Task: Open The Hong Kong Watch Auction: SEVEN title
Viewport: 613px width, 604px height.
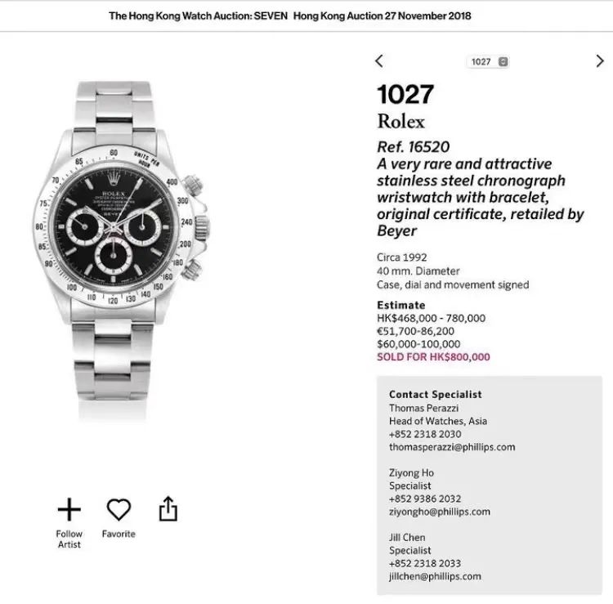Action: [x=197, y=16]
